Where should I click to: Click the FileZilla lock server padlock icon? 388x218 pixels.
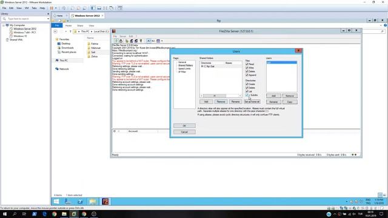tap(121, 41)
